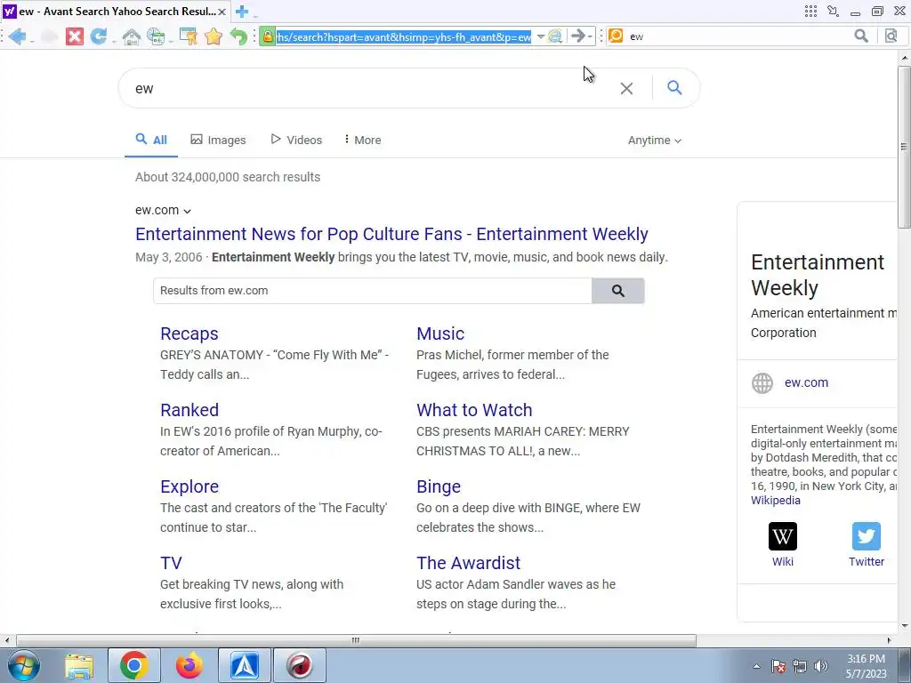911x683 pixels.
Task: Switch rendering engine via IE icon
Action: point(555,36)
